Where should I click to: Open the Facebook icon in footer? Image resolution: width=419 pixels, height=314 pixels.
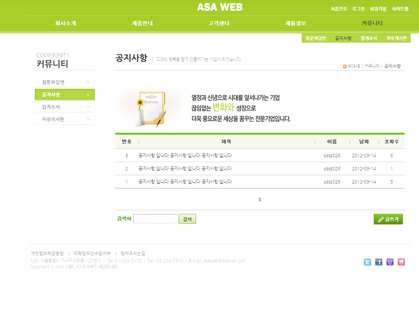click(379, 262)
